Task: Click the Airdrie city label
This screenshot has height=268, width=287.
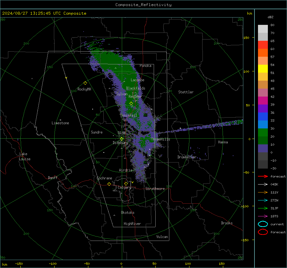Action: (x=126, y=170)
